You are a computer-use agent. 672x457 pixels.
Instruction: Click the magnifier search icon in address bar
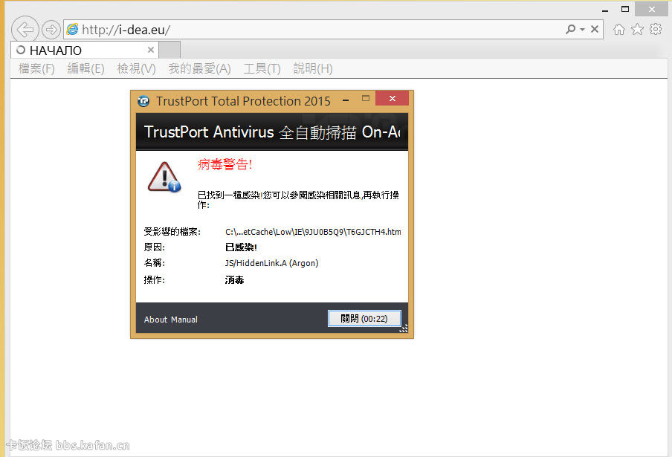point(570,30)
